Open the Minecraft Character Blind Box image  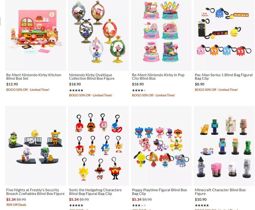(x=224, y=146)
